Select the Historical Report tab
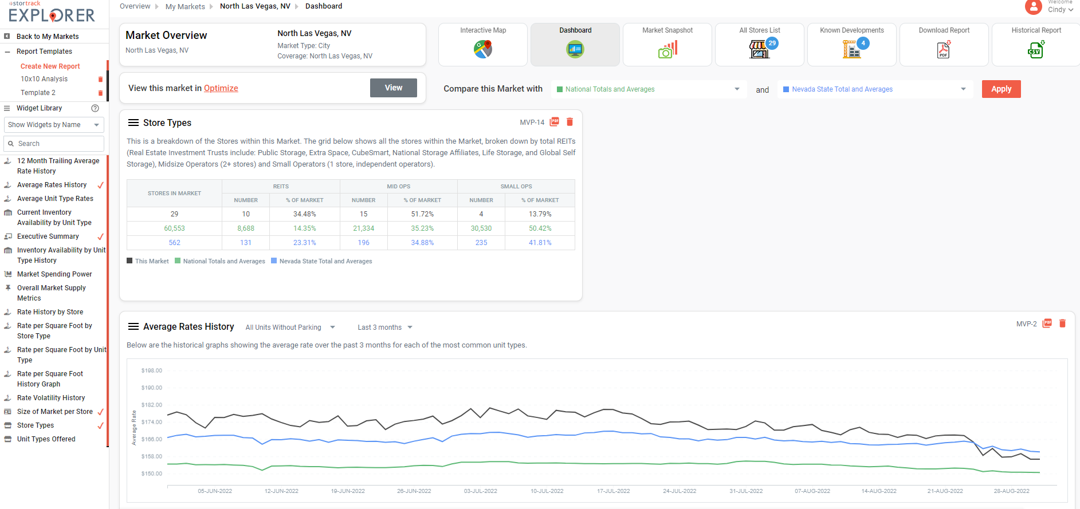 click(1036, 45)
